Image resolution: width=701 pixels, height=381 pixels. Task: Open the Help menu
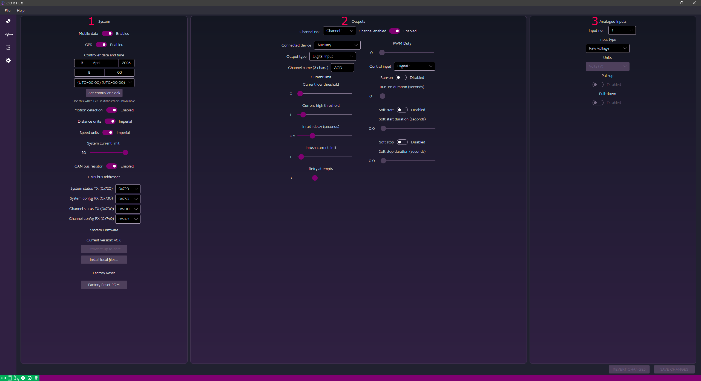21,10
